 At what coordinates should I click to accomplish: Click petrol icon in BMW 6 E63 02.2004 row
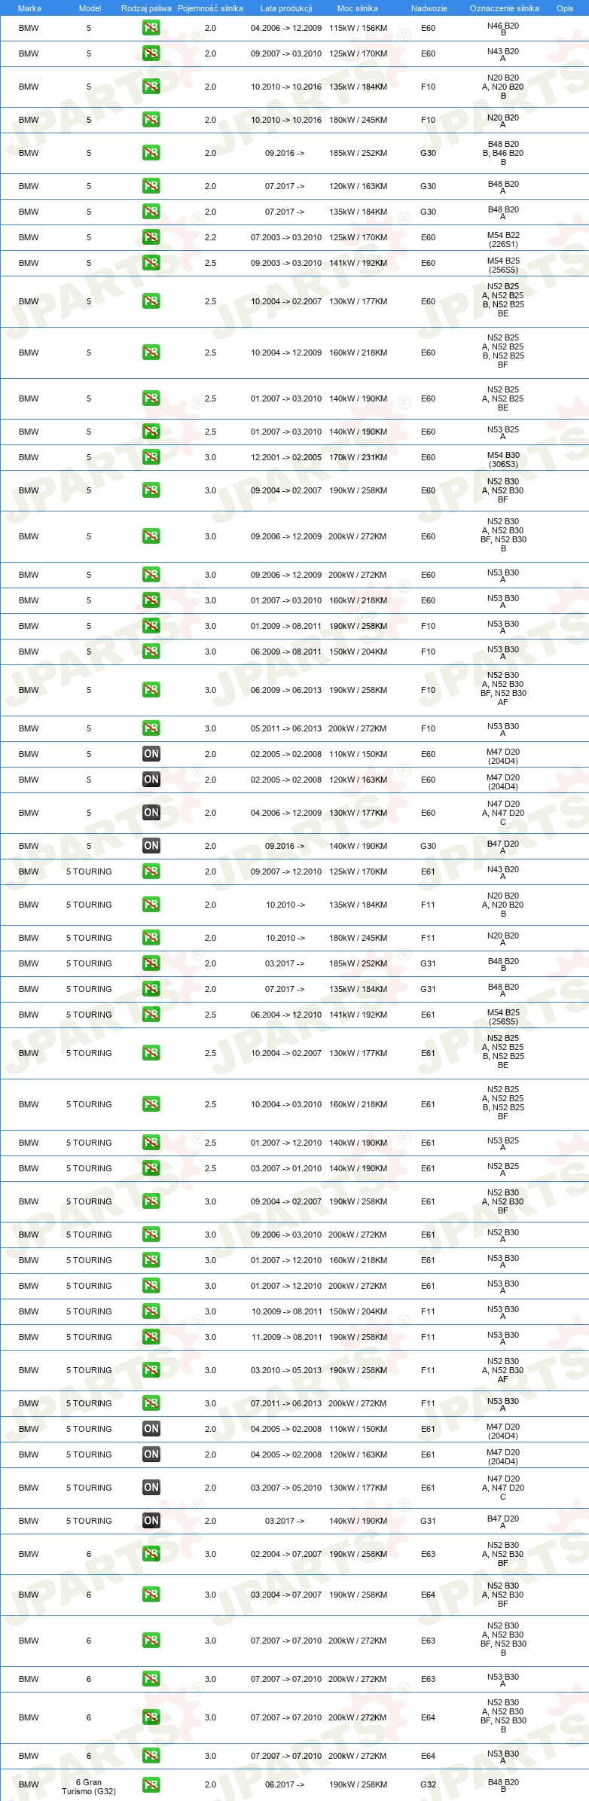[151, 1554]
